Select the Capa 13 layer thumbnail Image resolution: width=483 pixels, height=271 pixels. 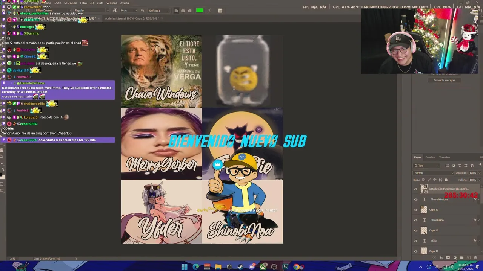pyautogui.click(x=424, y=210)
